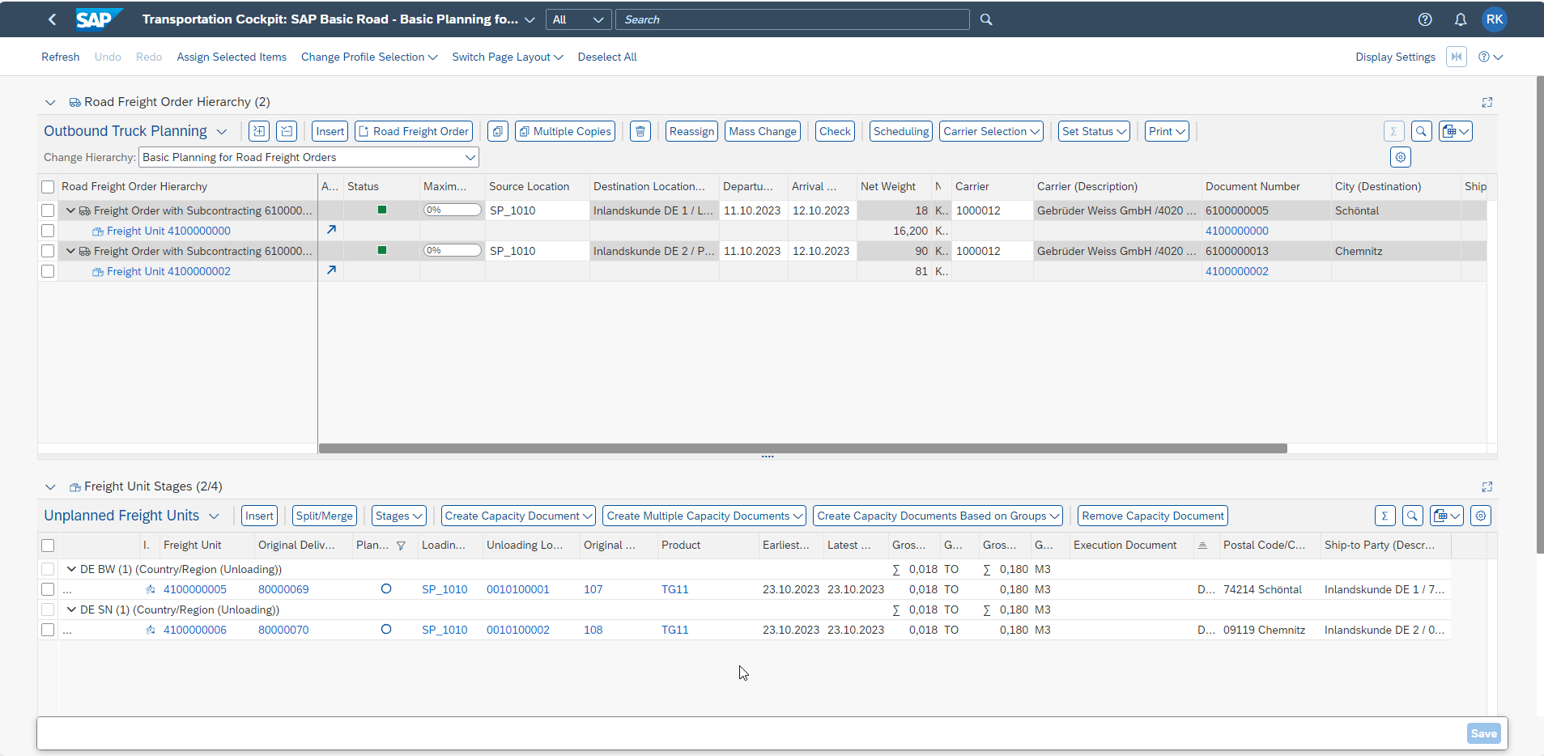Check the checkbox for Freight Unit 4100000005 row
The image size is (1544, 756).
click(x=47, y=588)
